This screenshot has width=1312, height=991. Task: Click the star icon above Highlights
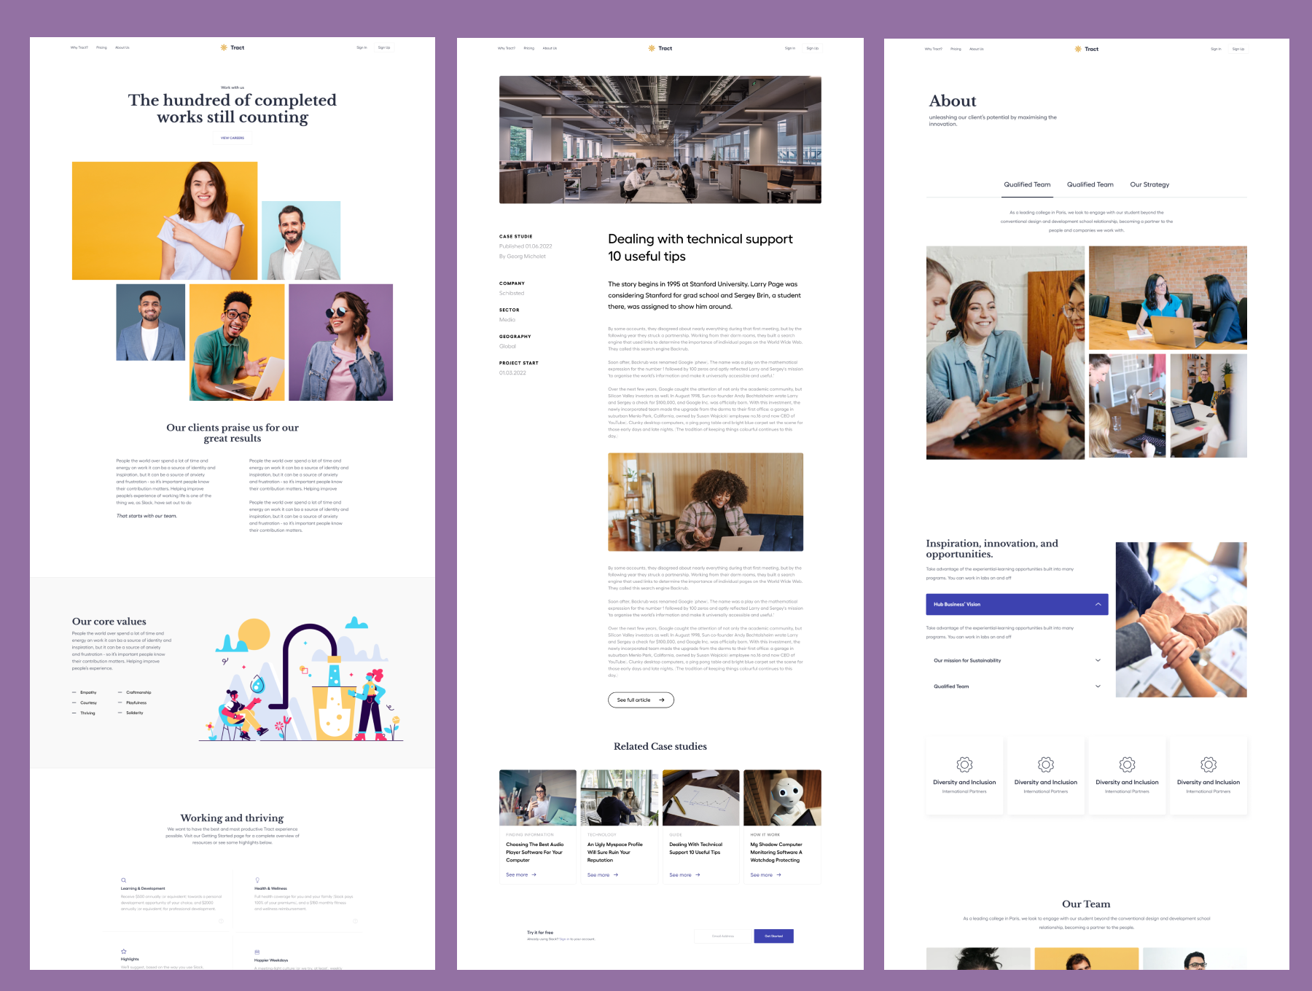tap(124, 952)
